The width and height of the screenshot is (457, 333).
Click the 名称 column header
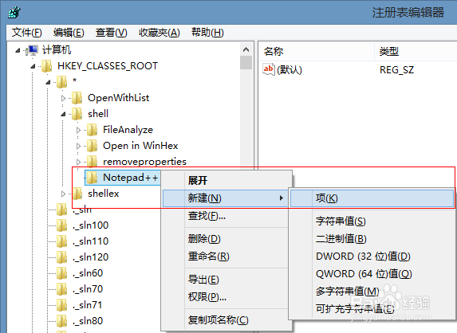(316, 52)
